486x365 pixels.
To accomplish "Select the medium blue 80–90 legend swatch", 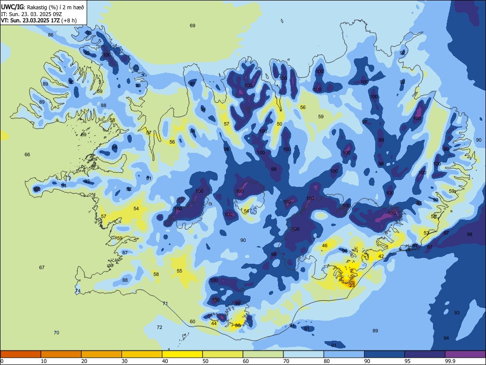I will point(344,354).
